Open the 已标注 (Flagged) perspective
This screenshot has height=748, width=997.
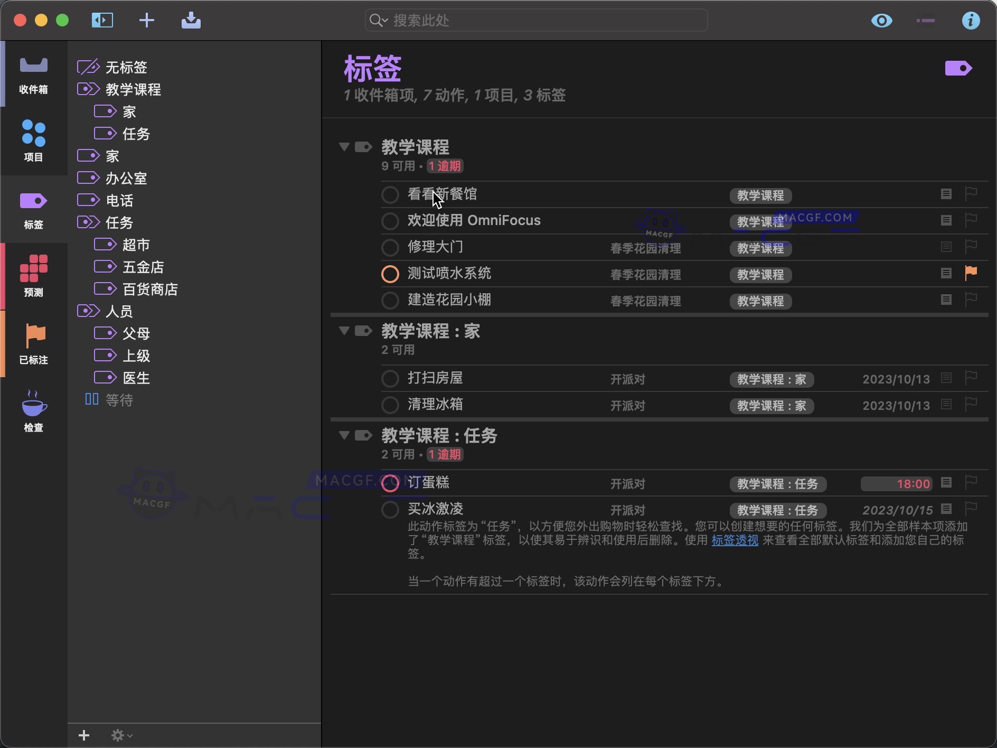(x=33, y=343)
